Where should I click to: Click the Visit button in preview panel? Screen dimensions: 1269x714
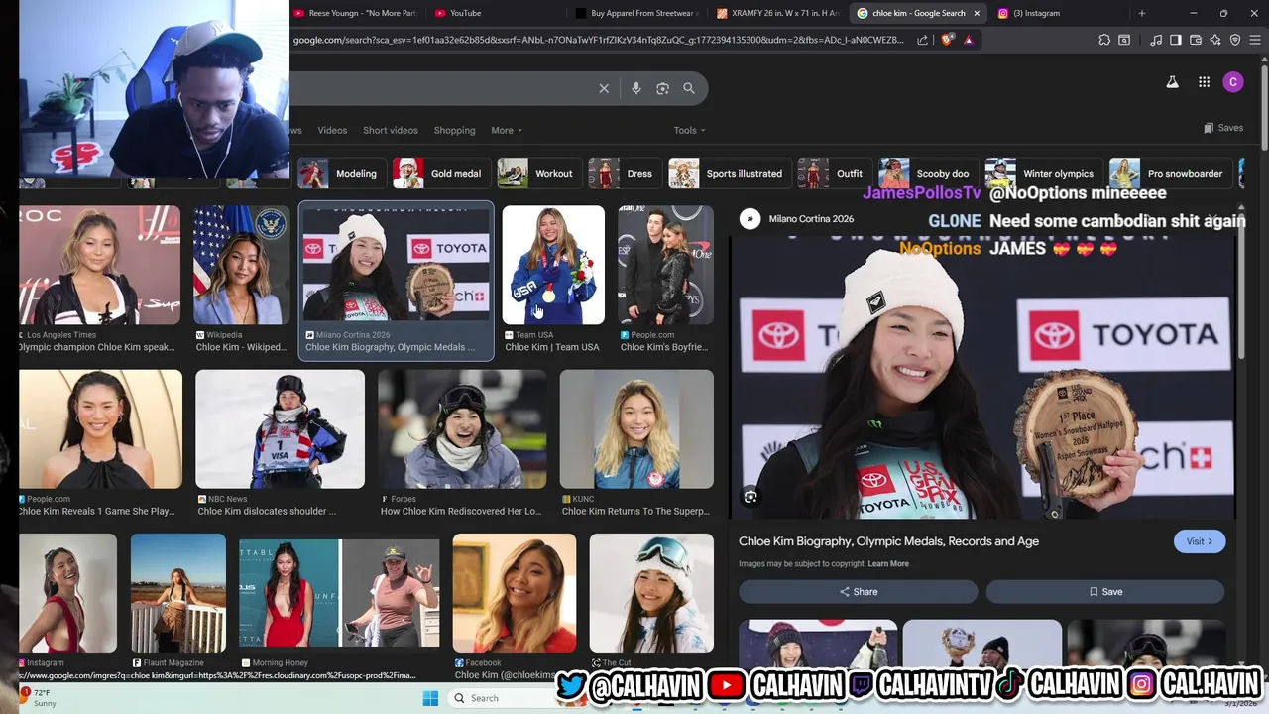pos(1200,541)
